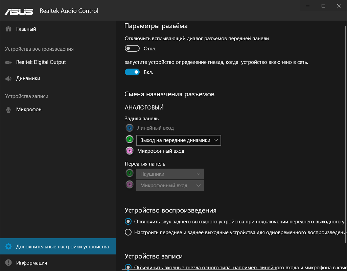Click the 'запустите устройство определение гнезда' text
This screenshot has height=271, width=347.
point(216,62)
